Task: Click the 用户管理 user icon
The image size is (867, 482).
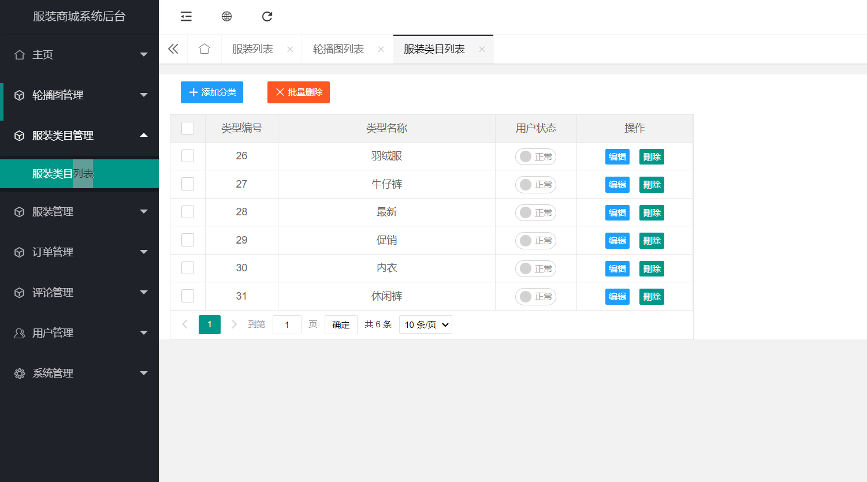Action: pyautogui.click(x=20, y=332)
